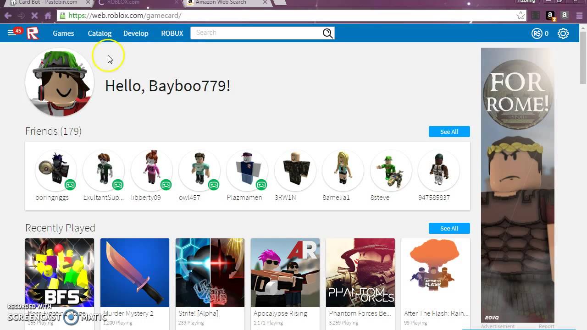Click See All for Recently Played
This screenshot has width=587, height=330.
(449, 228)
